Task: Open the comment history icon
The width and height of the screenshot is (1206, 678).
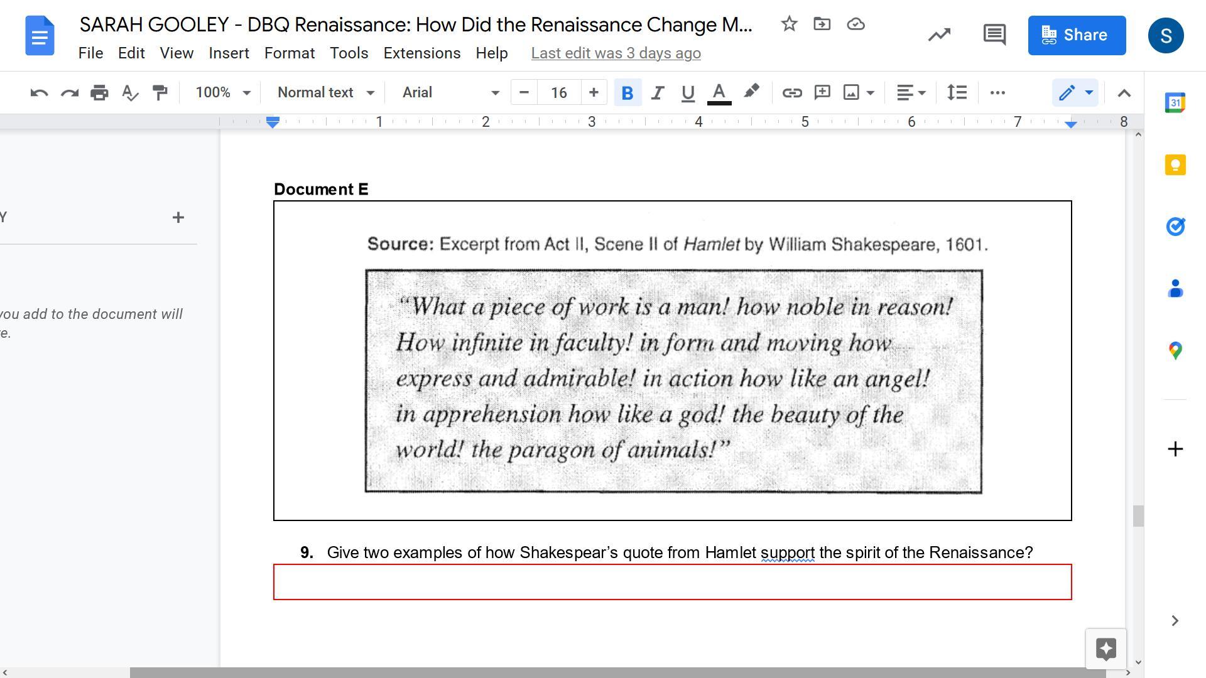Action: (x=994, y=35)
